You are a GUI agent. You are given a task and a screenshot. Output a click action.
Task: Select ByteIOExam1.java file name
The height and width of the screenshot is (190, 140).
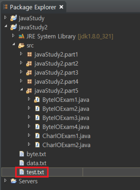(x=66, y=100)
